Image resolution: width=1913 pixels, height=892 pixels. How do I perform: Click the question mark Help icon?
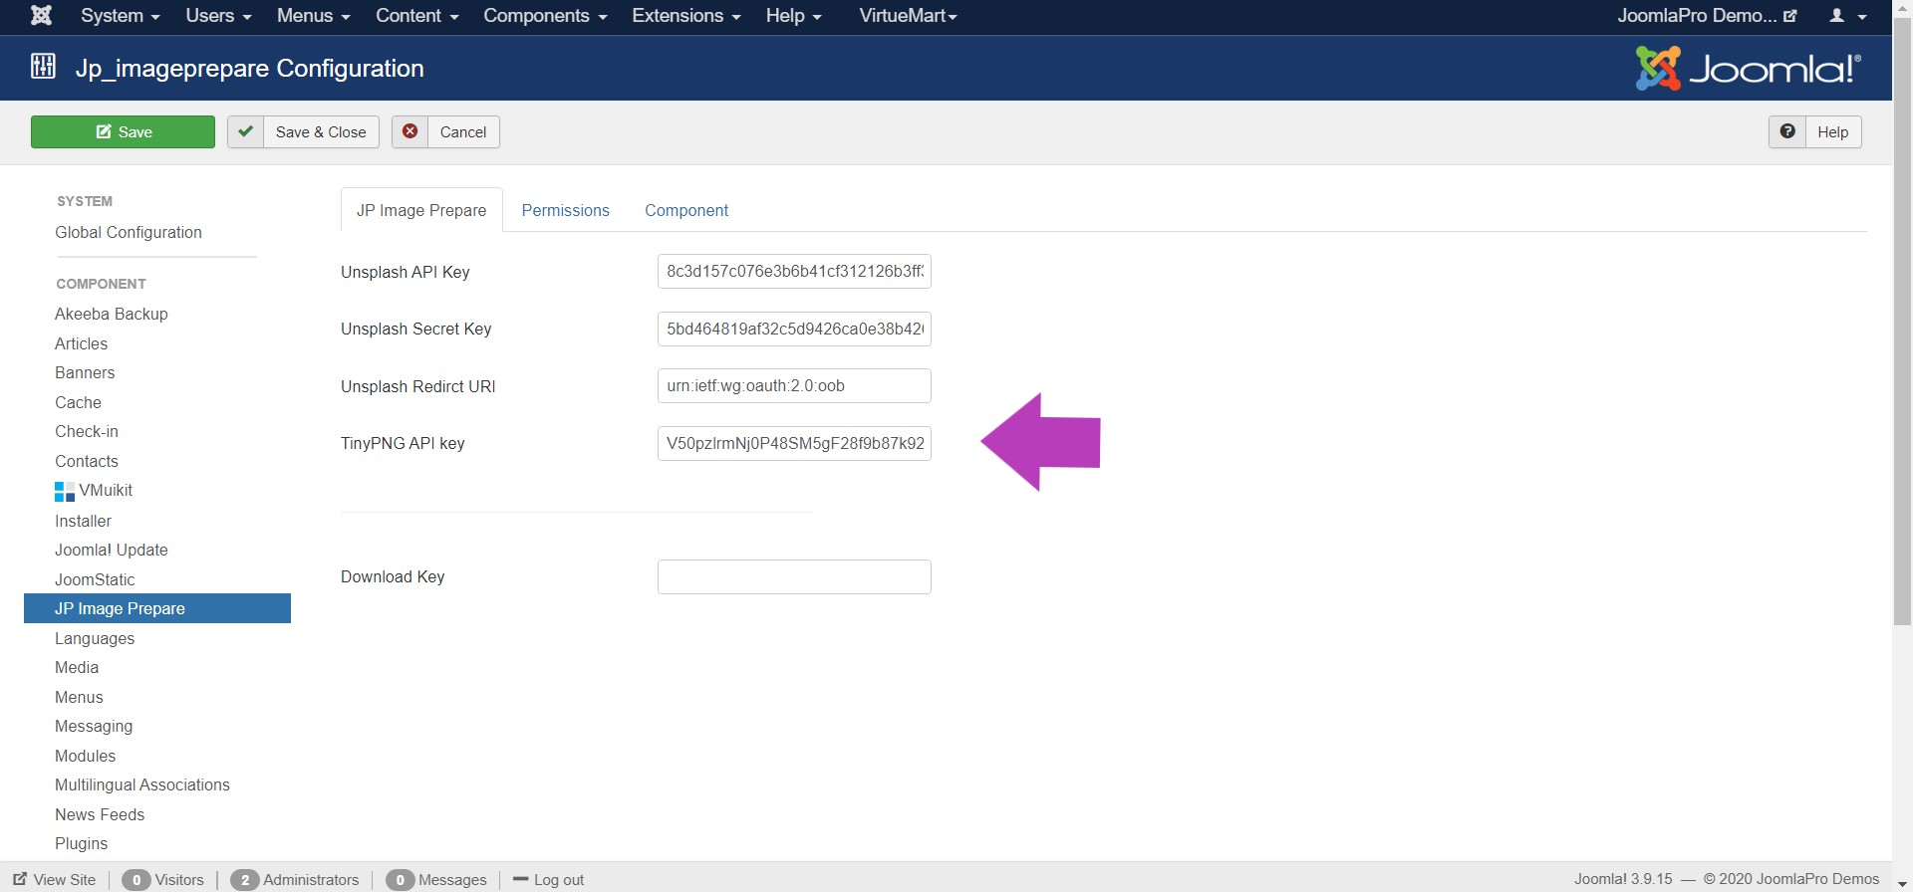click(1787, 131)
